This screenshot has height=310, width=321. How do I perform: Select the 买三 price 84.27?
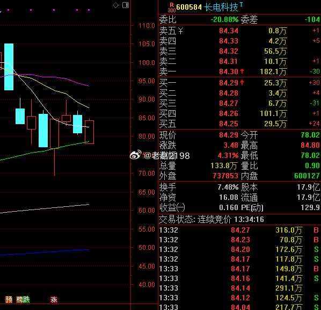coord(229,103)
